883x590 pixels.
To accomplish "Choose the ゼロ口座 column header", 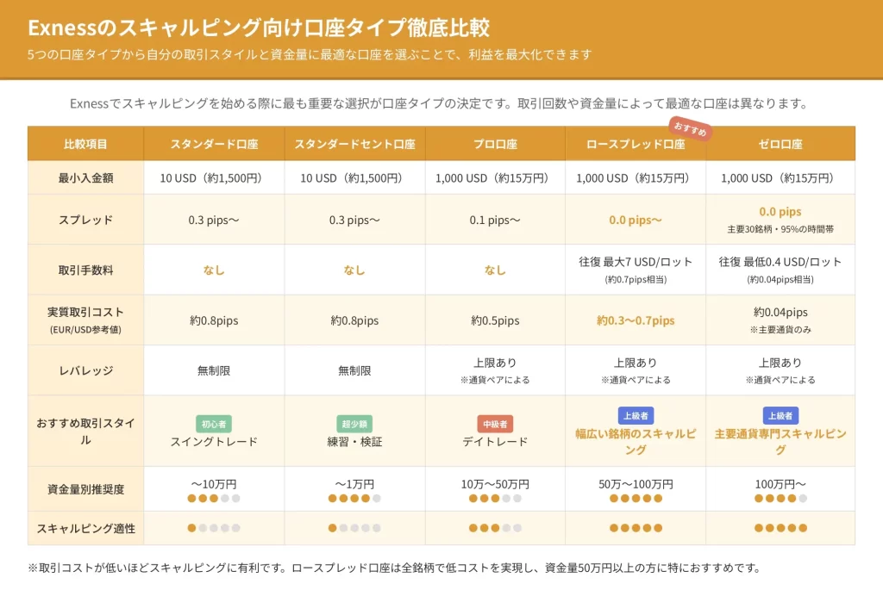I will coord(780,144).
